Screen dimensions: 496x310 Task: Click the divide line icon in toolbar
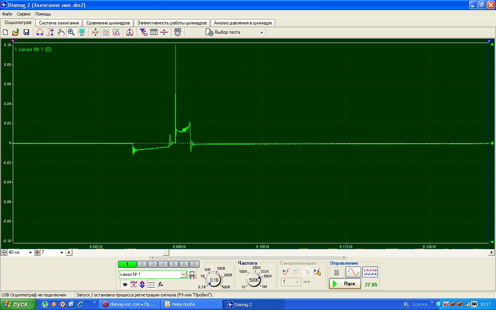click(x=164, y=33)
